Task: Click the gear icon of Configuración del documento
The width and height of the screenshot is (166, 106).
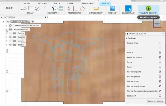Action: pyautogui.click(x=10, y=25)
